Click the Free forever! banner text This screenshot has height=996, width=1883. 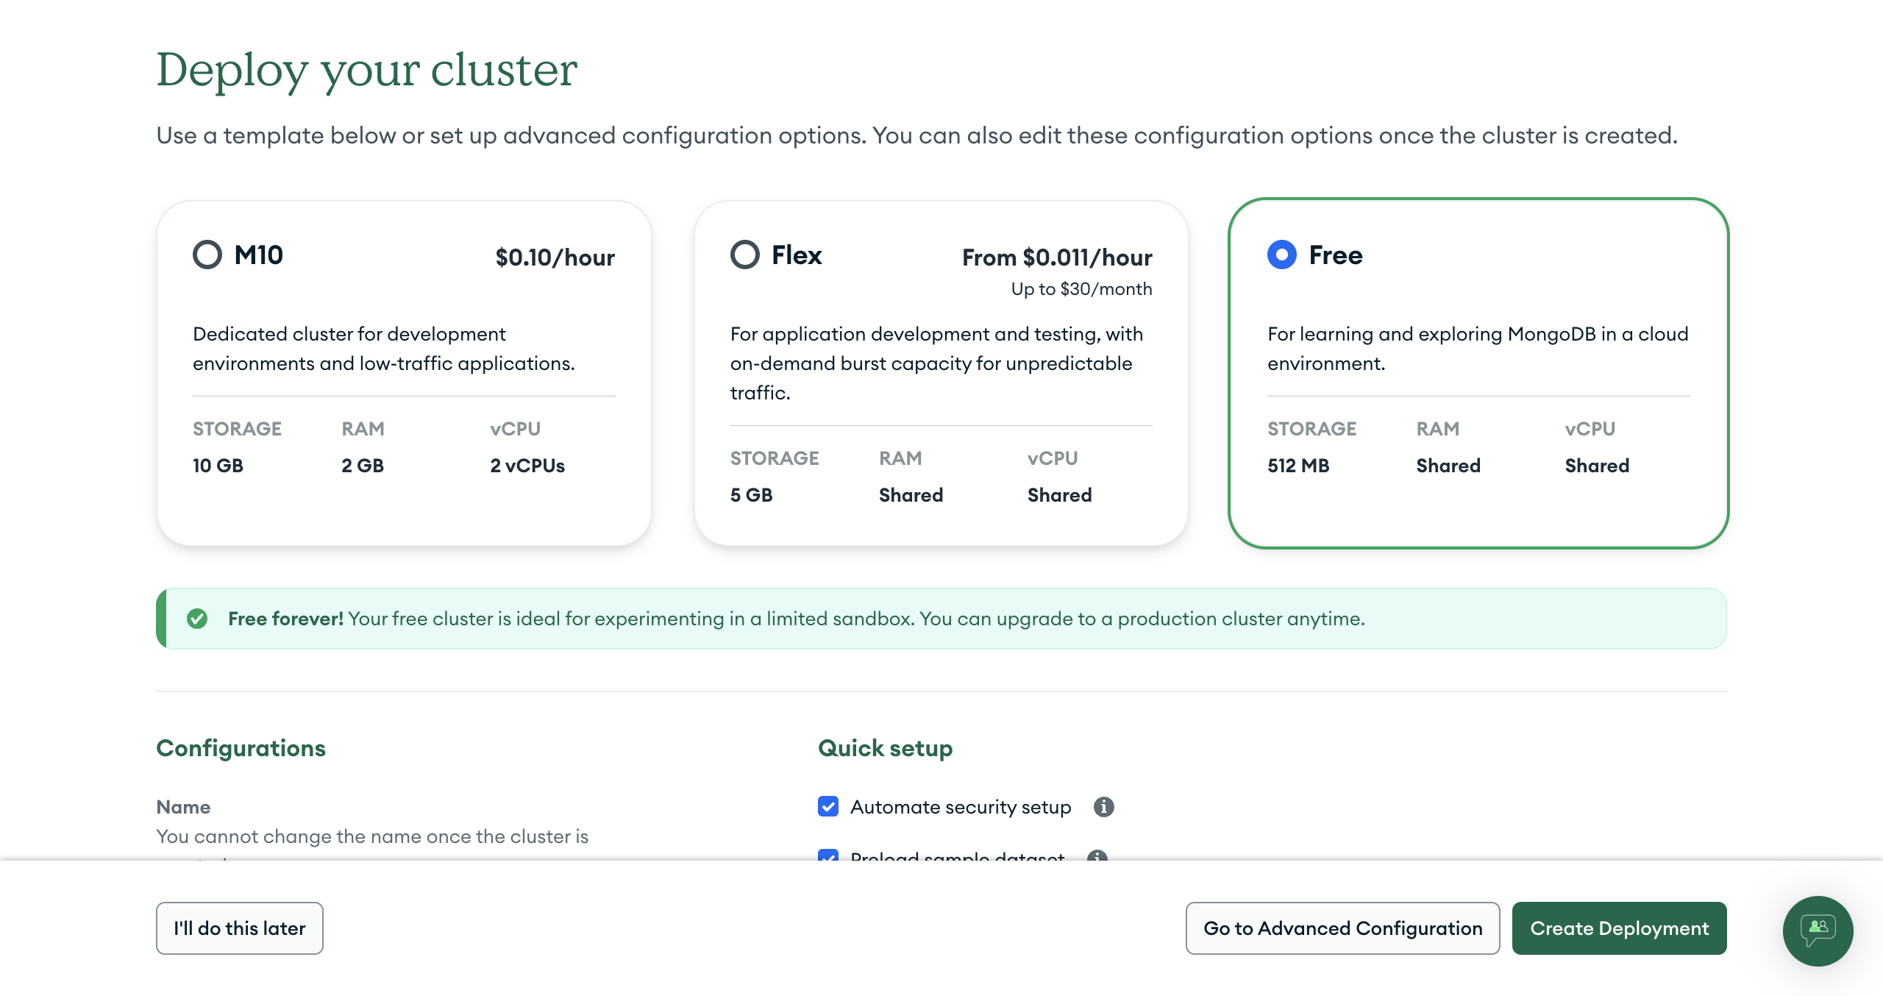click(797, 619)
